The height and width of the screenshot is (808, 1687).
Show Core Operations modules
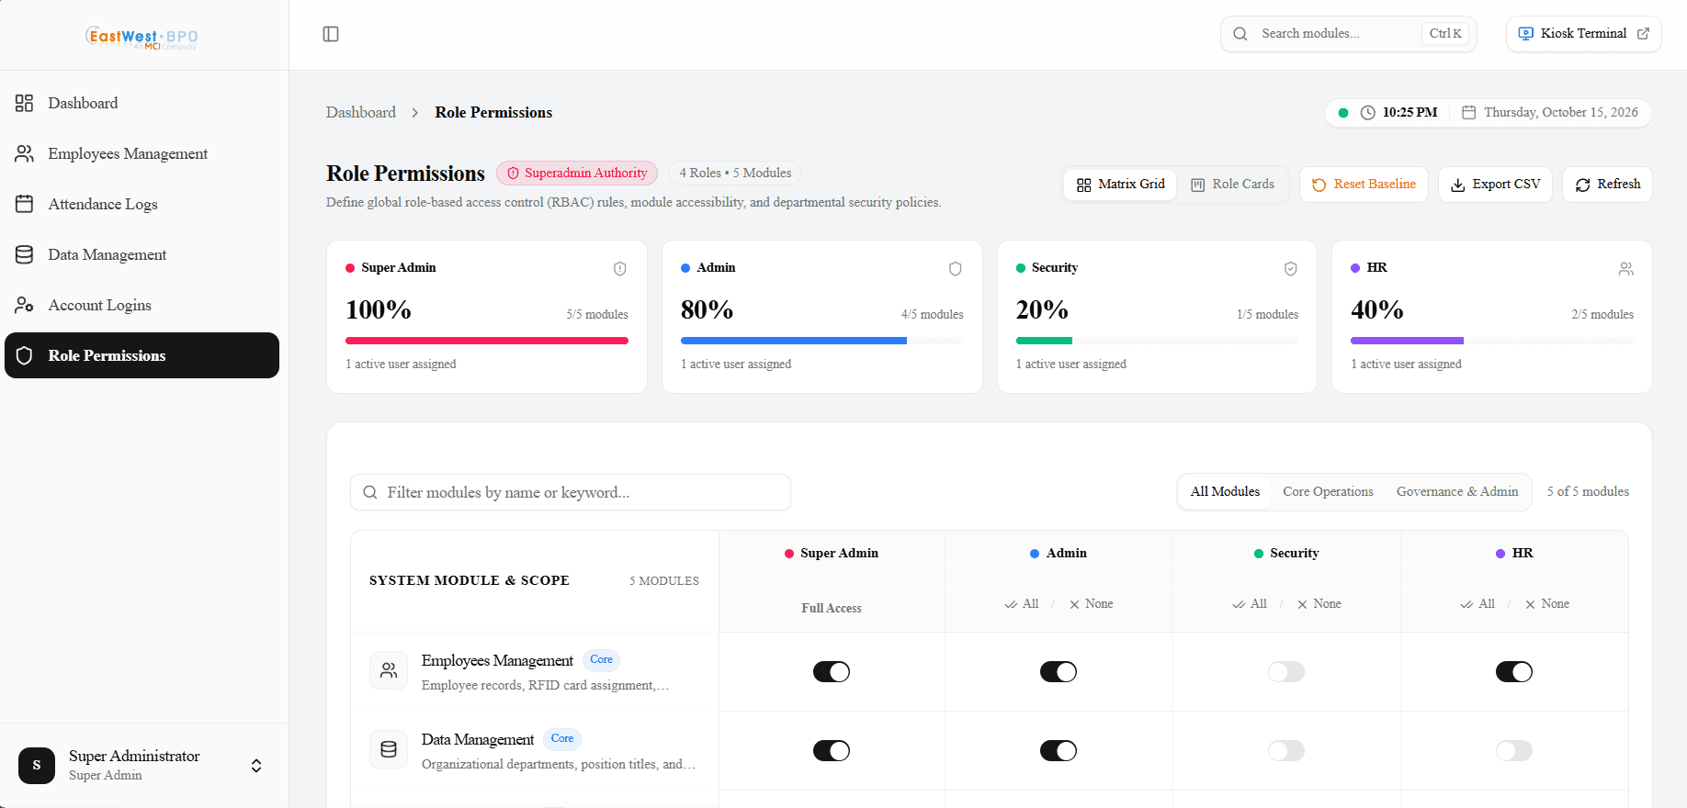[1328, 492]
